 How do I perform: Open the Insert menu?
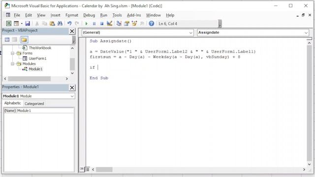(x=55, y=15)
